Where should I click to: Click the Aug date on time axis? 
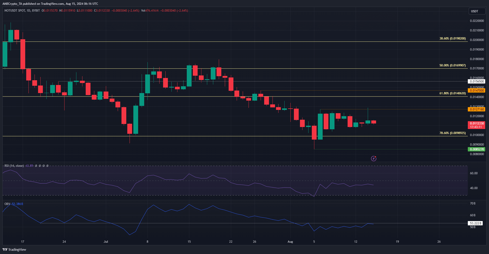point(290,242)
